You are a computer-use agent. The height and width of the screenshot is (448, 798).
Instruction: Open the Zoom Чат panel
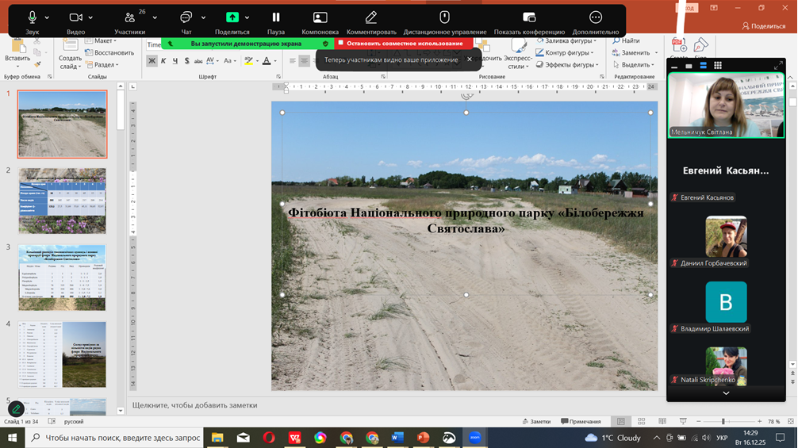point(186,21)
